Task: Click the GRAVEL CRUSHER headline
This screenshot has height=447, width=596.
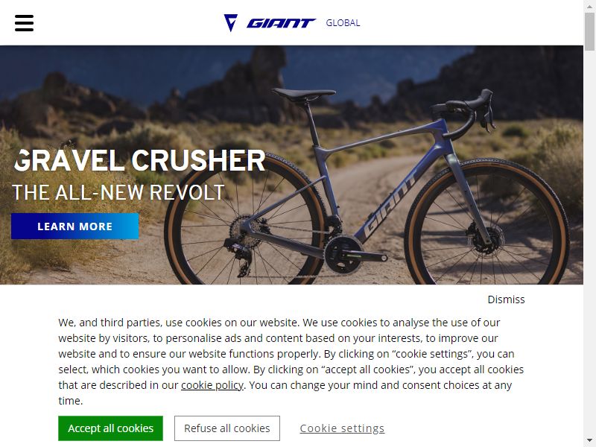Action: click(139, 160)
